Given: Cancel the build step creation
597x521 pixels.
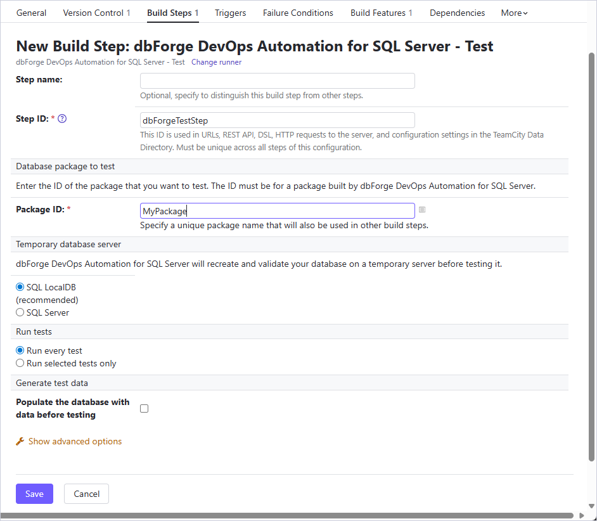Looking at the screenshot, I should point(86,494).
